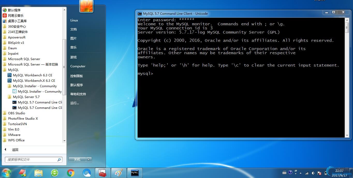Click the mysql> prompt line in console

[145, 74]
